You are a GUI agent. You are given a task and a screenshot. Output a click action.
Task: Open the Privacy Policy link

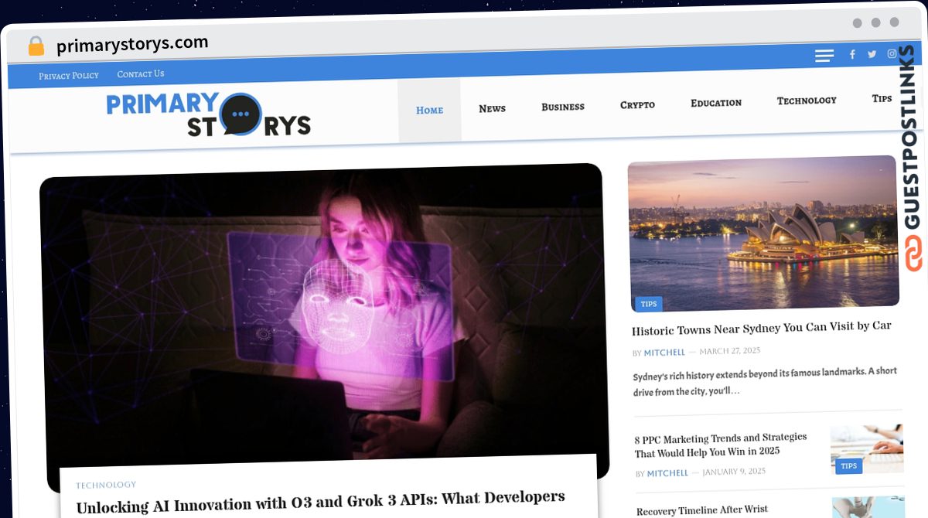(x=69, y=76)
